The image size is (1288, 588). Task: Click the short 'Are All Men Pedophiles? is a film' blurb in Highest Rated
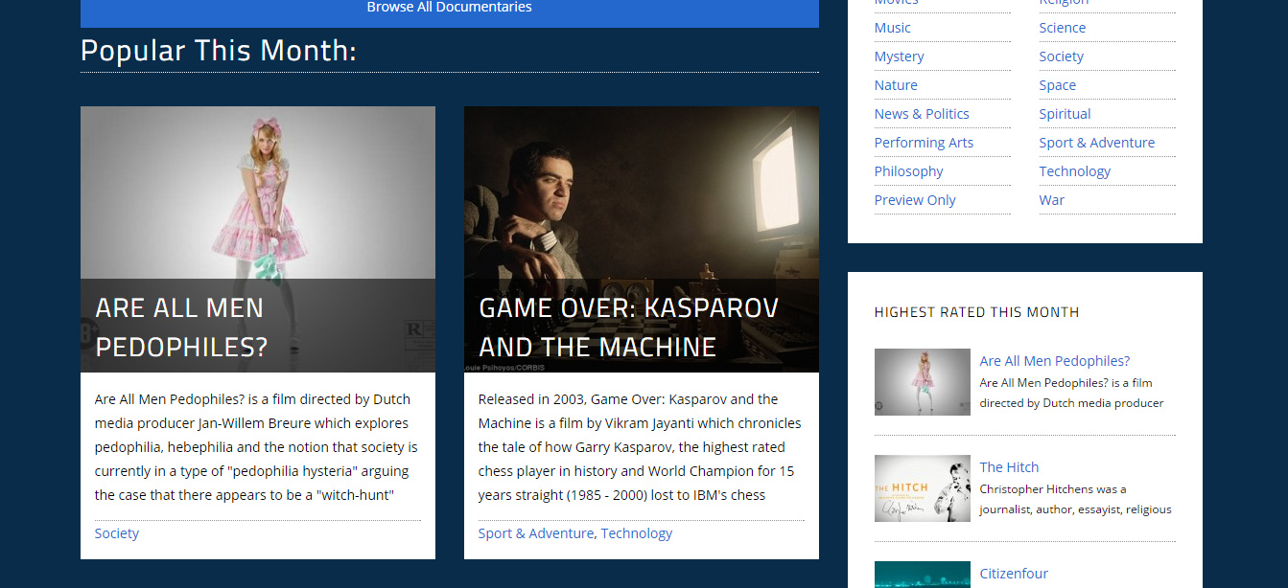point(1072,393)
